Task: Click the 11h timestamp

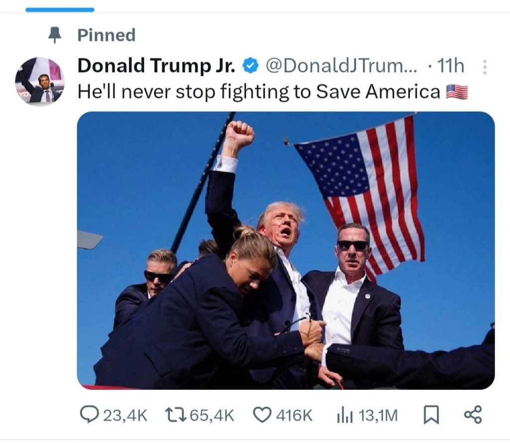Action: (450, 66)
